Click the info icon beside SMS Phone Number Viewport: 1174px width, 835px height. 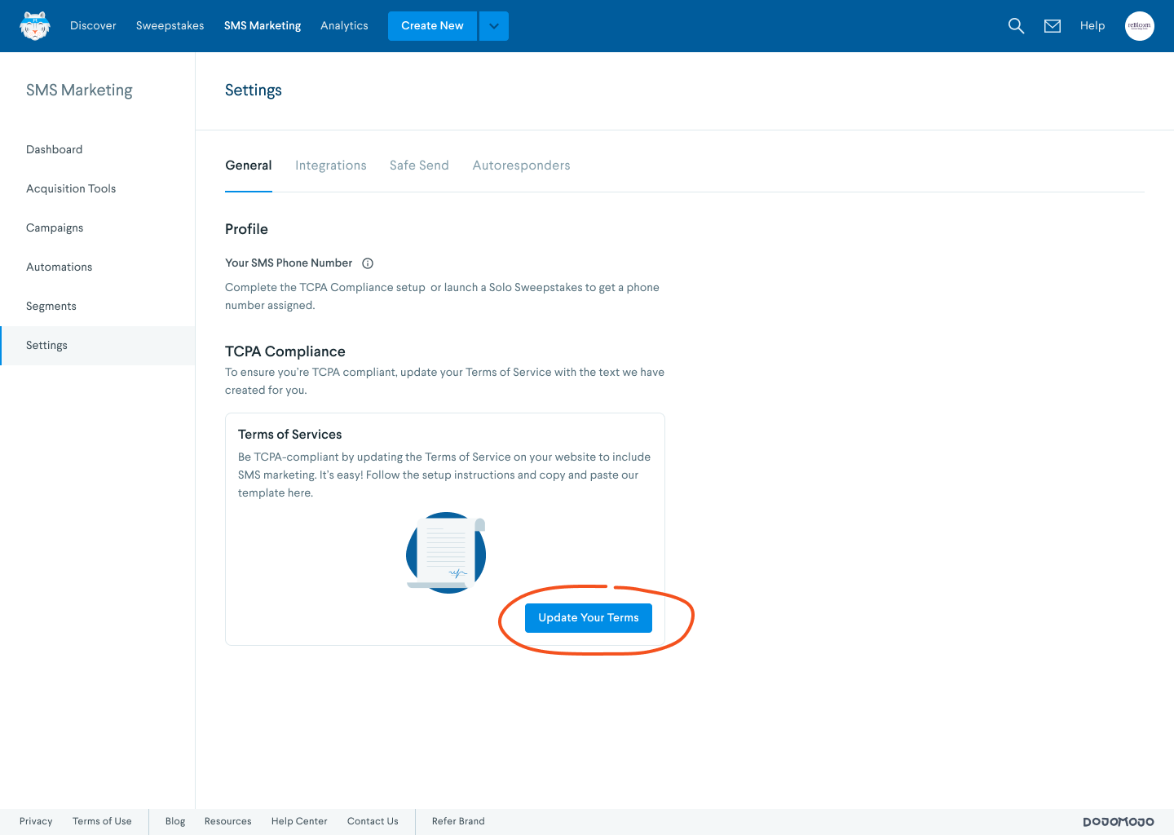pyautogui.click(x=368, y=263)
